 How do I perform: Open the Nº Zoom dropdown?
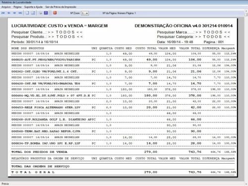pyautogui.click(x=85, y=13)
